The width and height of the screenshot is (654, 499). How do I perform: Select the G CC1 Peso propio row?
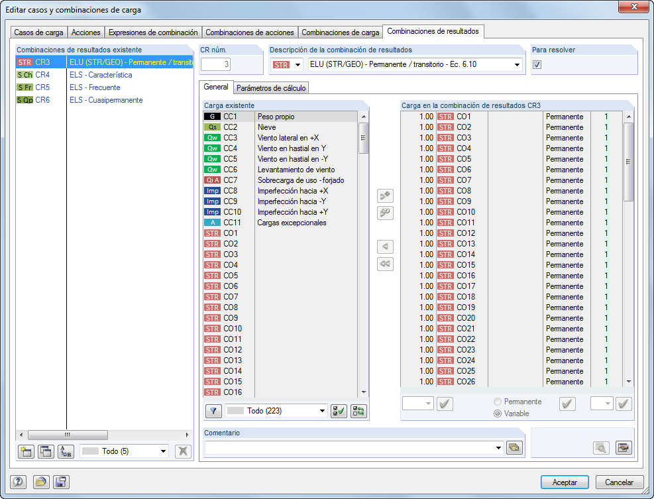tap(280, 117)
